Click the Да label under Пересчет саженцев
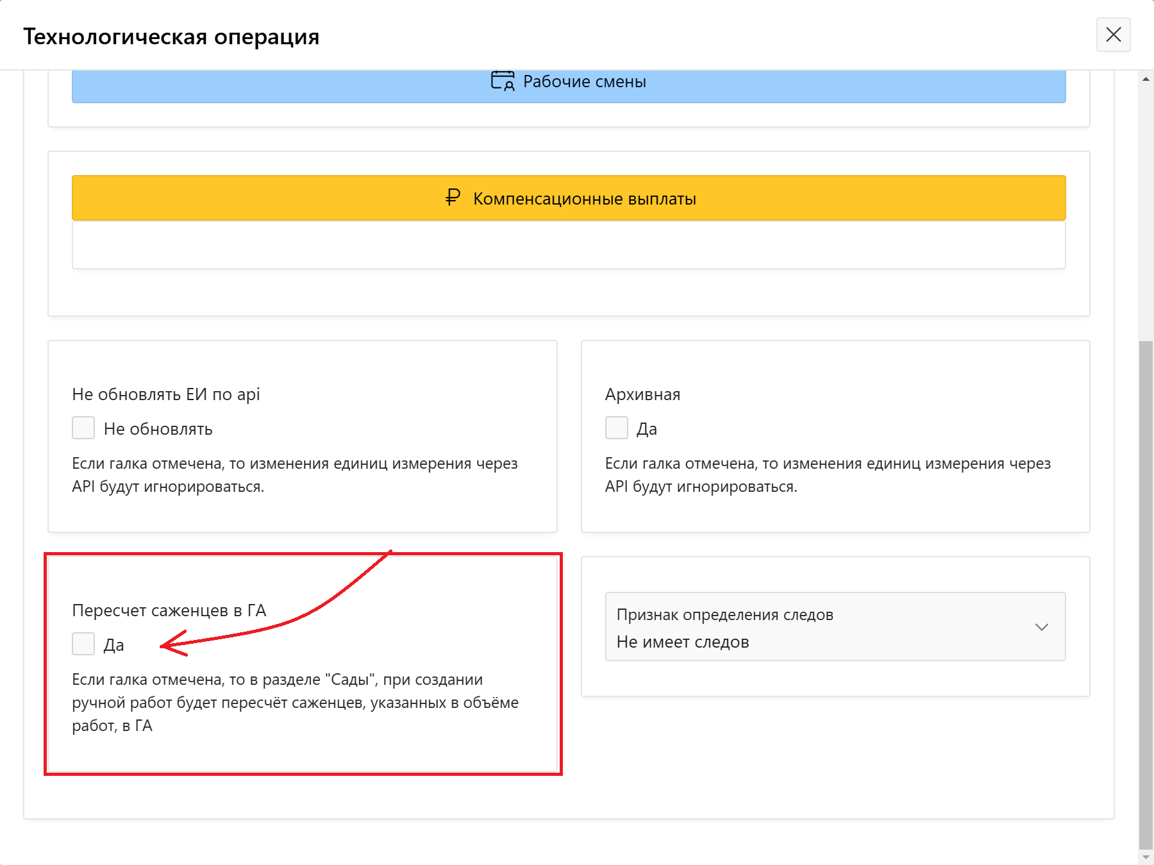This screenshot has height=865, width=1154. pos(113,645)
